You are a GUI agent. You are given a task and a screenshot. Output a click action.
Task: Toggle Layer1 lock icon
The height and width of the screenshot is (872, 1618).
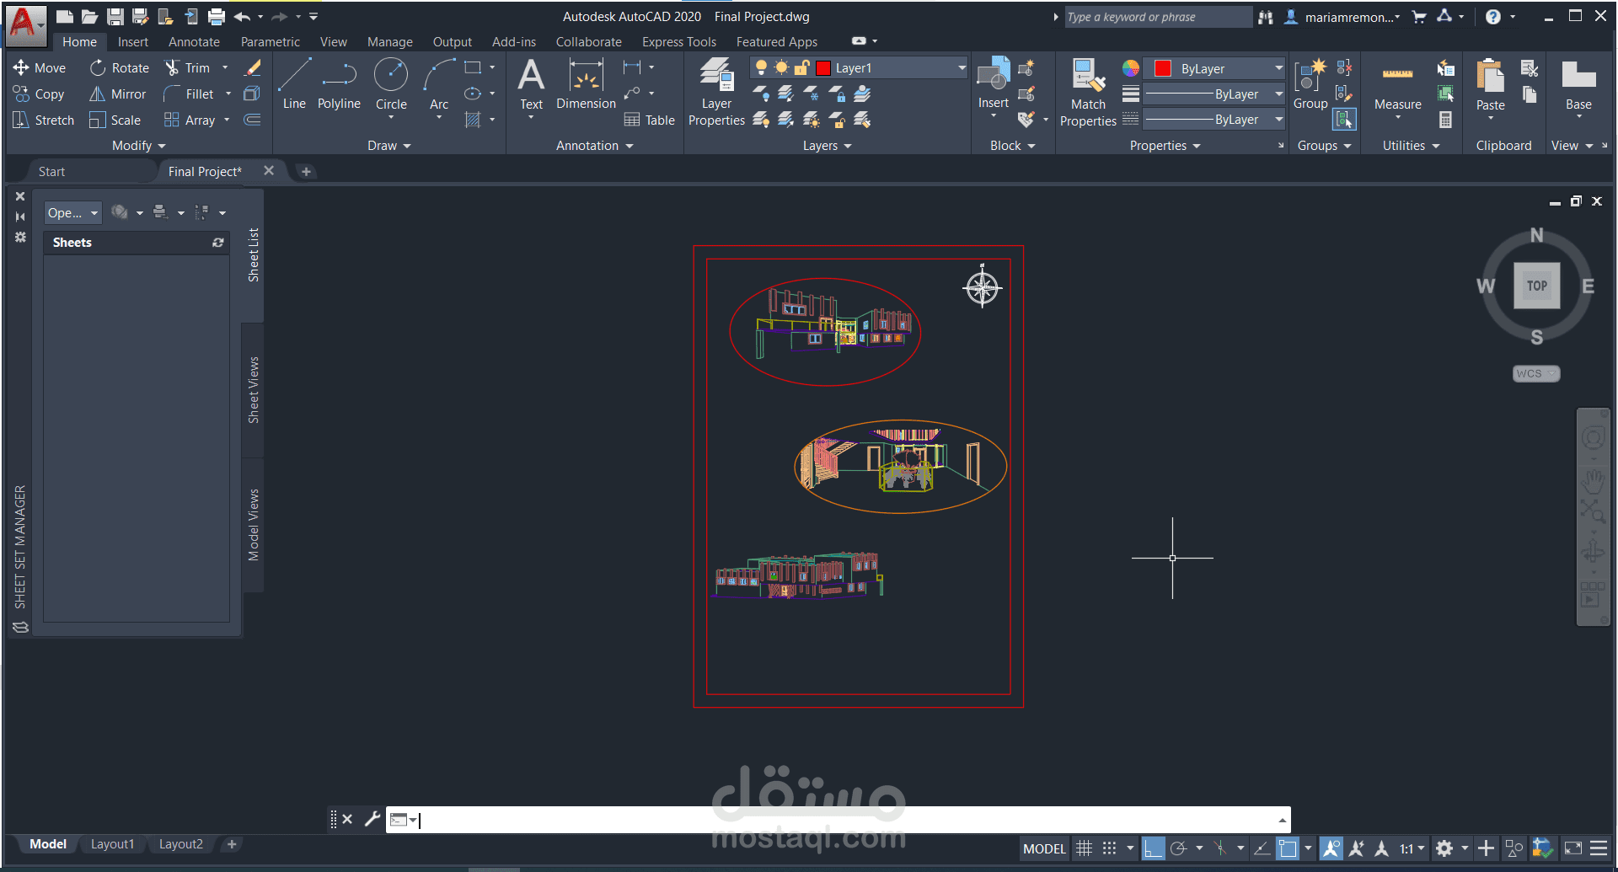point(802,68)
